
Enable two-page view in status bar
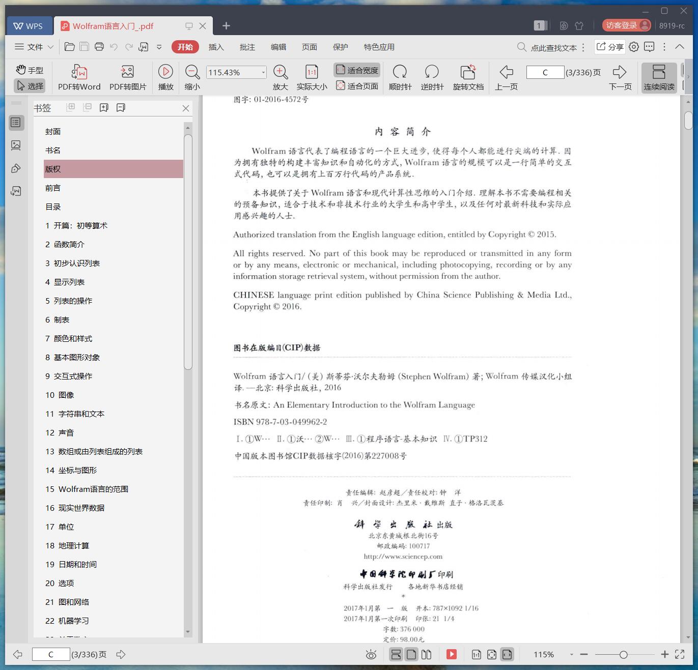coord(427,655)
